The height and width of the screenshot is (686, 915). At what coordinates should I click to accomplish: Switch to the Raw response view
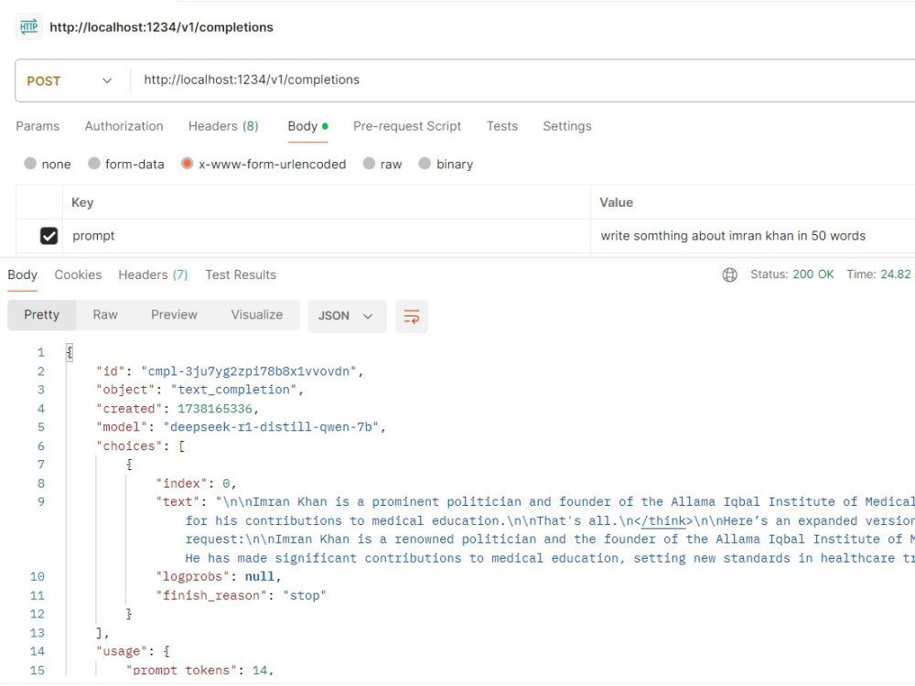105,315
